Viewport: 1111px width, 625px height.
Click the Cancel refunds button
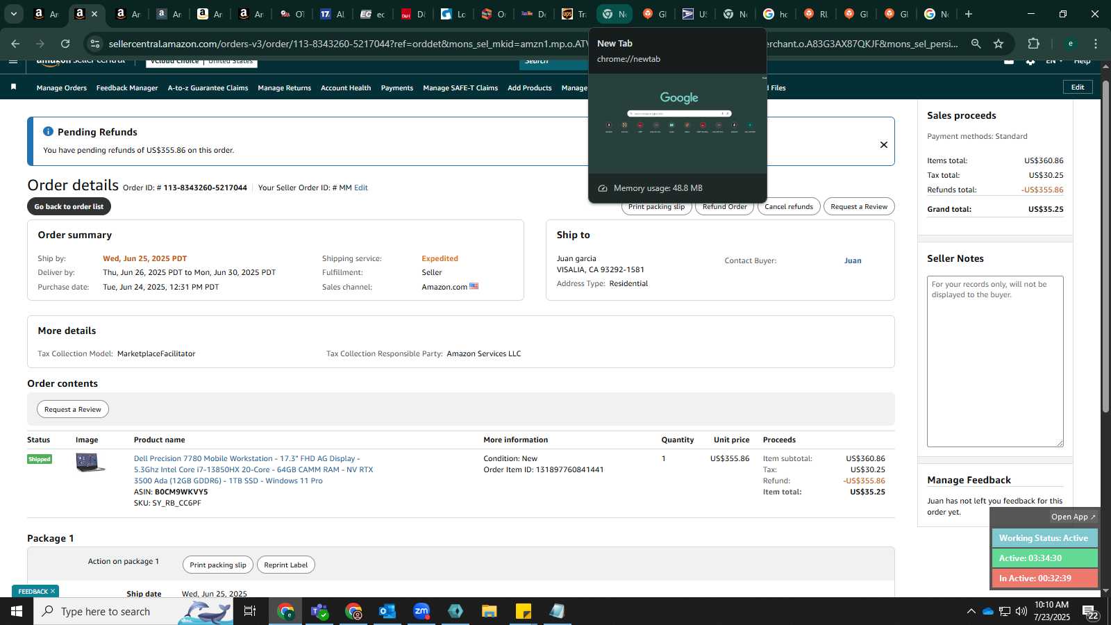click(x=789, y=207)
